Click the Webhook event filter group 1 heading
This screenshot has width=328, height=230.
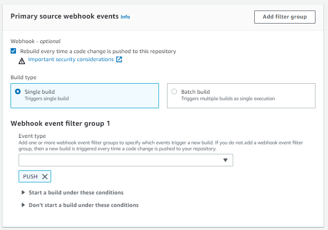pyautogui.click(x=60, y=124)
